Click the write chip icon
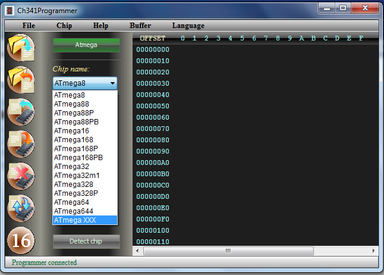Screen dimensions: 384x275 point(21,144)
